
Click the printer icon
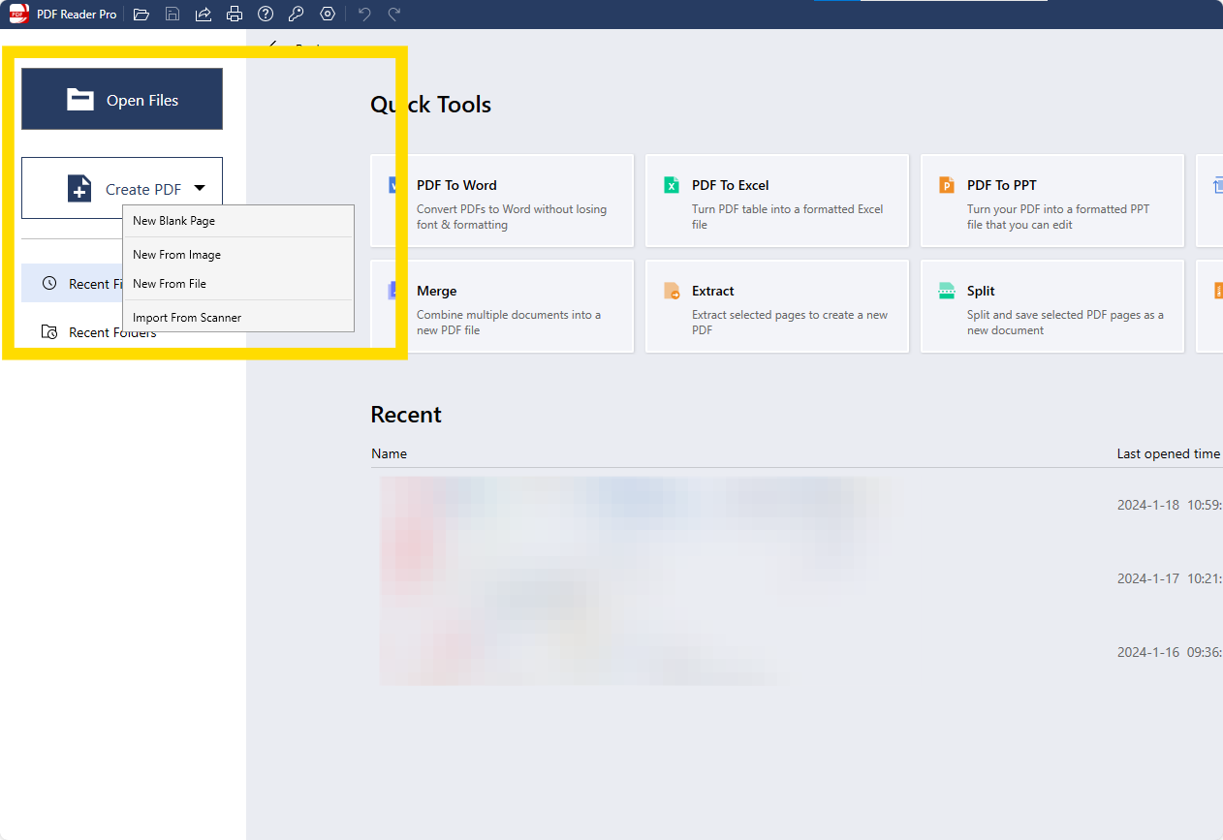[x=234, y=14]
